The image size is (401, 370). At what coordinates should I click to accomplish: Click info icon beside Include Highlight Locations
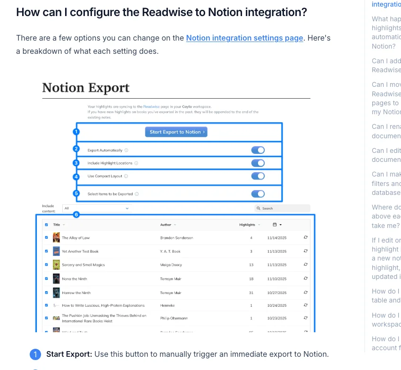coord(136,163)
